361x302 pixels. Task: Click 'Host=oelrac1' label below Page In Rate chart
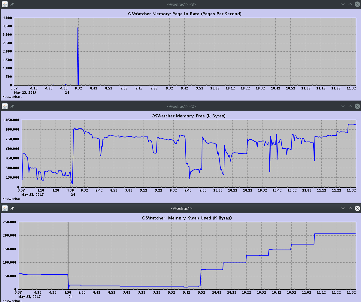tap(12, 97)
